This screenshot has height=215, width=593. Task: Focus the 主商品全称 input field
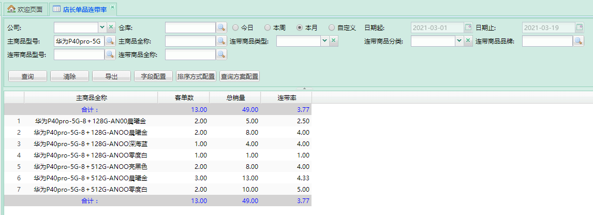pyautogui.click(x=190, y=41)
